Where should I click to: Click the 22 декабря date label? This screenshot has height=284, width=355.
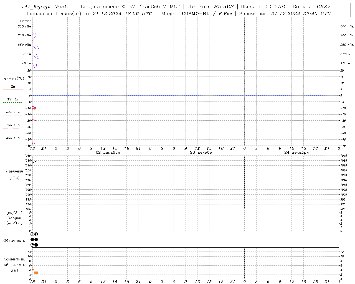pos(108,153)
